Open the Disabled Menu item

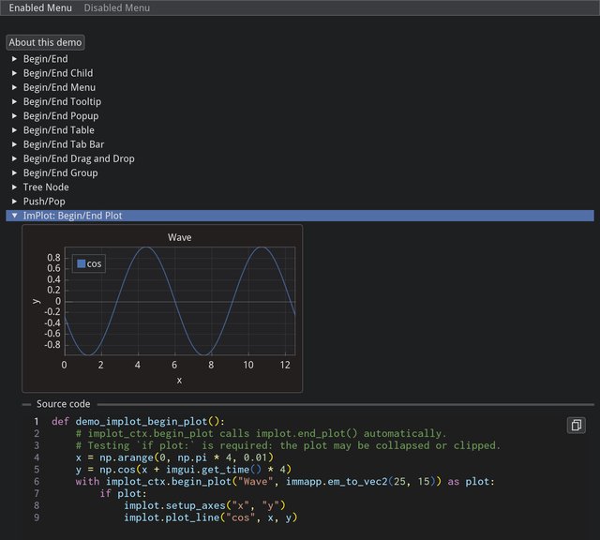[x=116, y=7]
